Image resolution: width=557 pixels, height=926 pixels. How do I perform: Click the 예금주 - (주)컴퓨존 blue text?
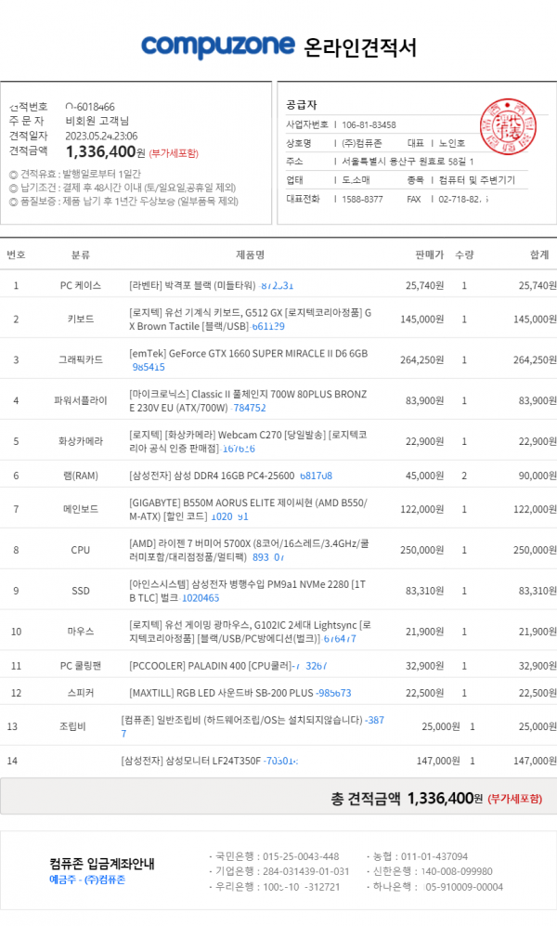pos(87,880)
